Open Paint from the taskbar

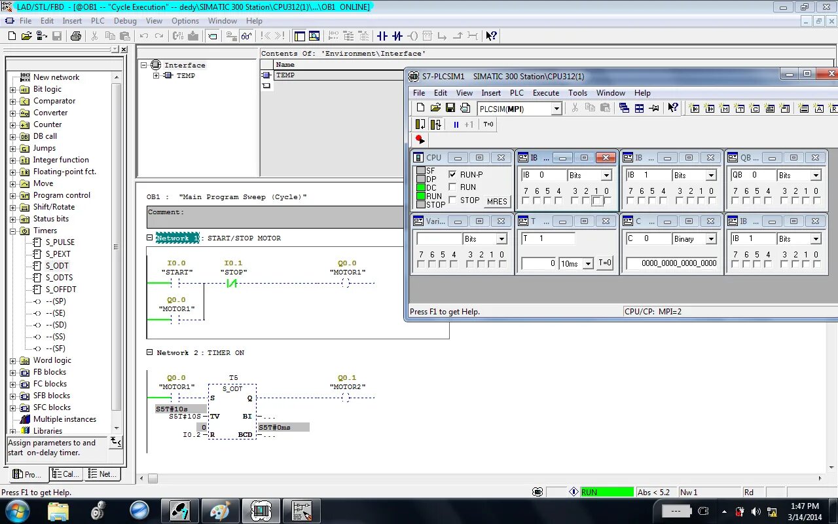tap(220, 510)
